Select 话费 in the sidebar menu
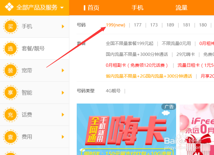 [x=27, y=115]
